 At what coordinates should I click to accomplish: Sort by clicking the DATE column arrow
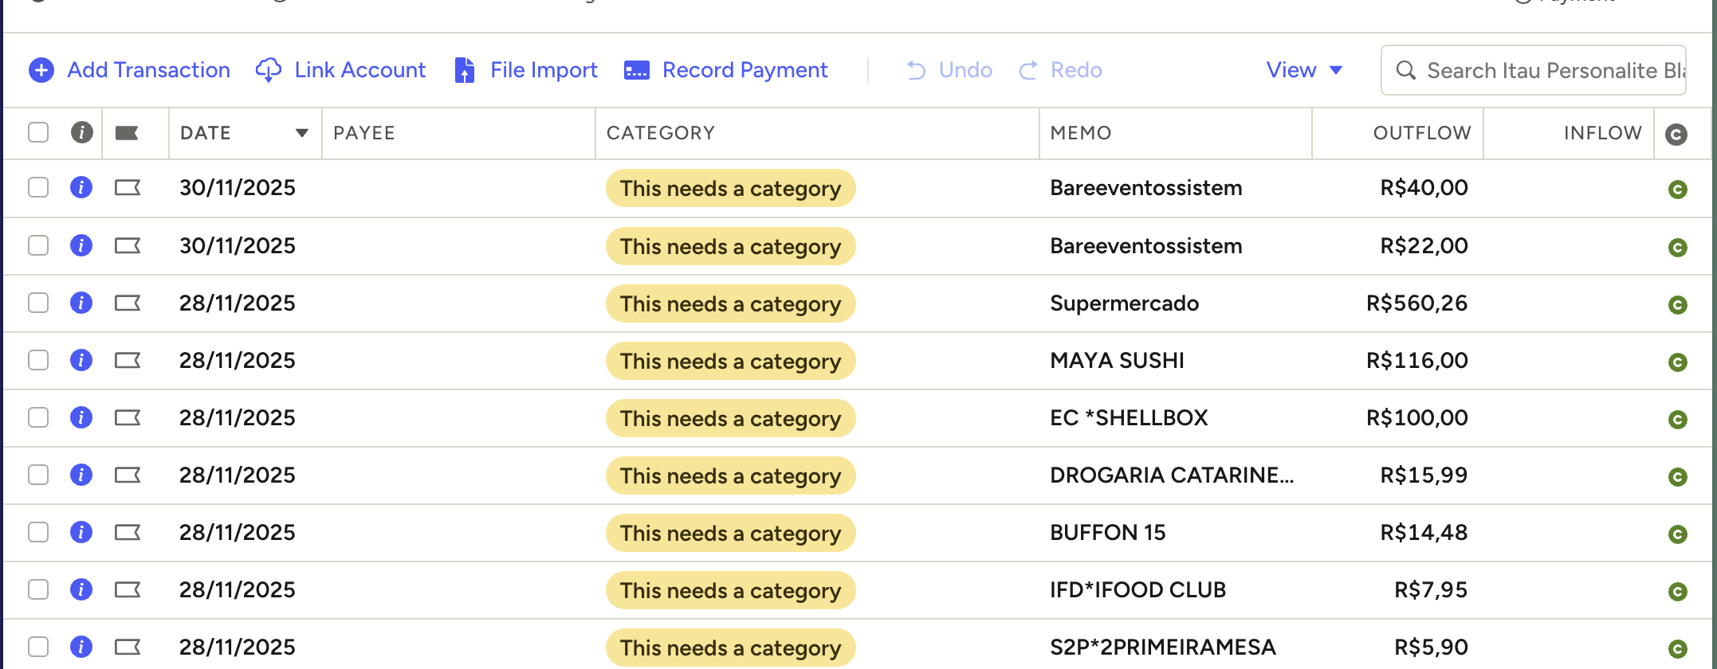point(302,133)
